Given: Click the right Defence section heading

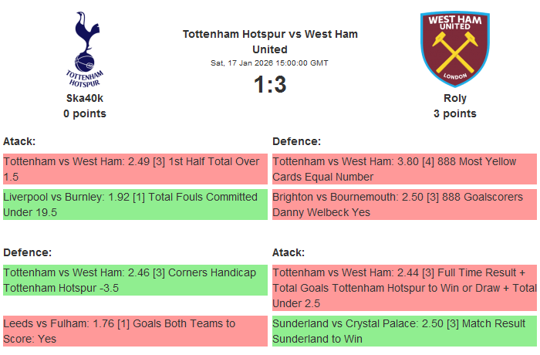Looking at the screenshot, I should pyautogui.click(x=296, y=141).
